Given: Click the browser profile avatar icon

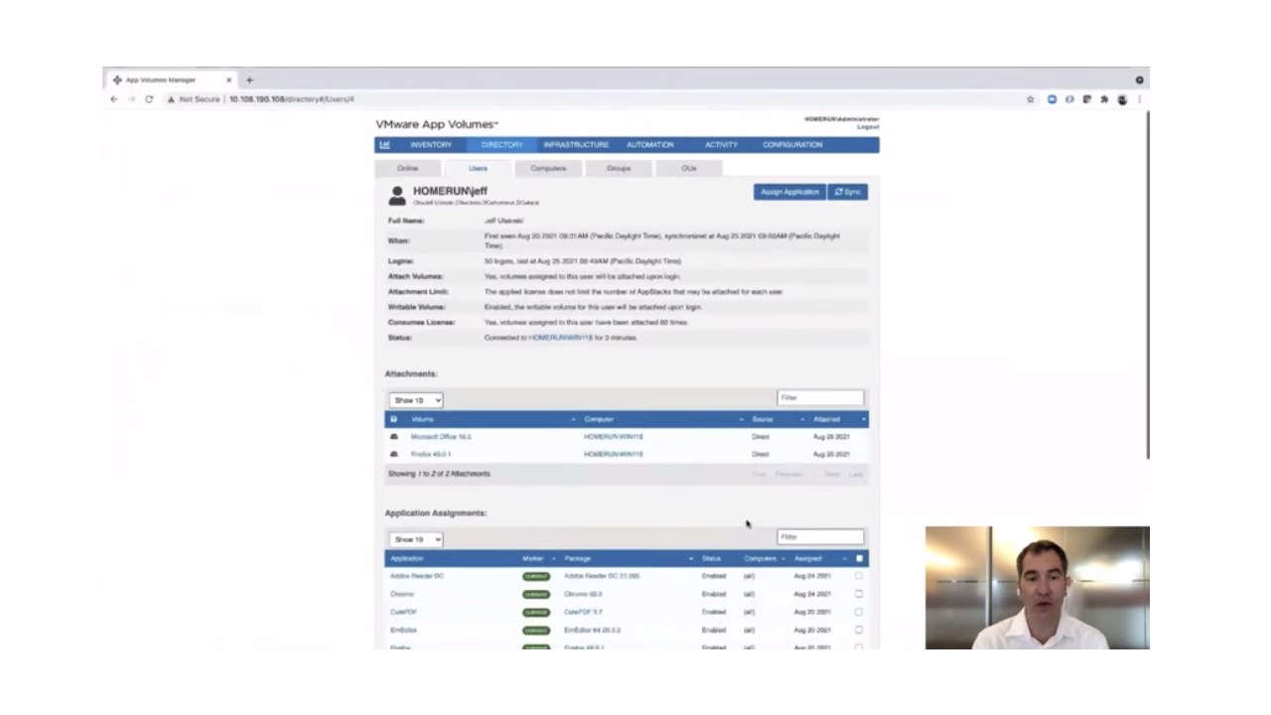Looking at the screenshot, I should (x=1122, y=99).
